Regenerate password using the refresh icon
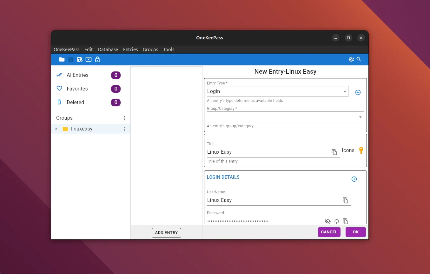430x274 pixels. [337, 221]
